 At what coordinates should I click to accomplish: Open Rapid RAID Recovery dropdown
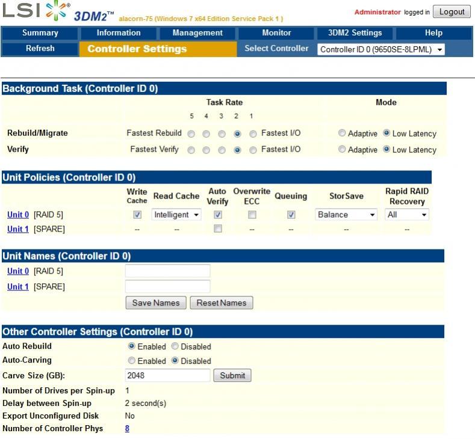click(x=407, y=215)
